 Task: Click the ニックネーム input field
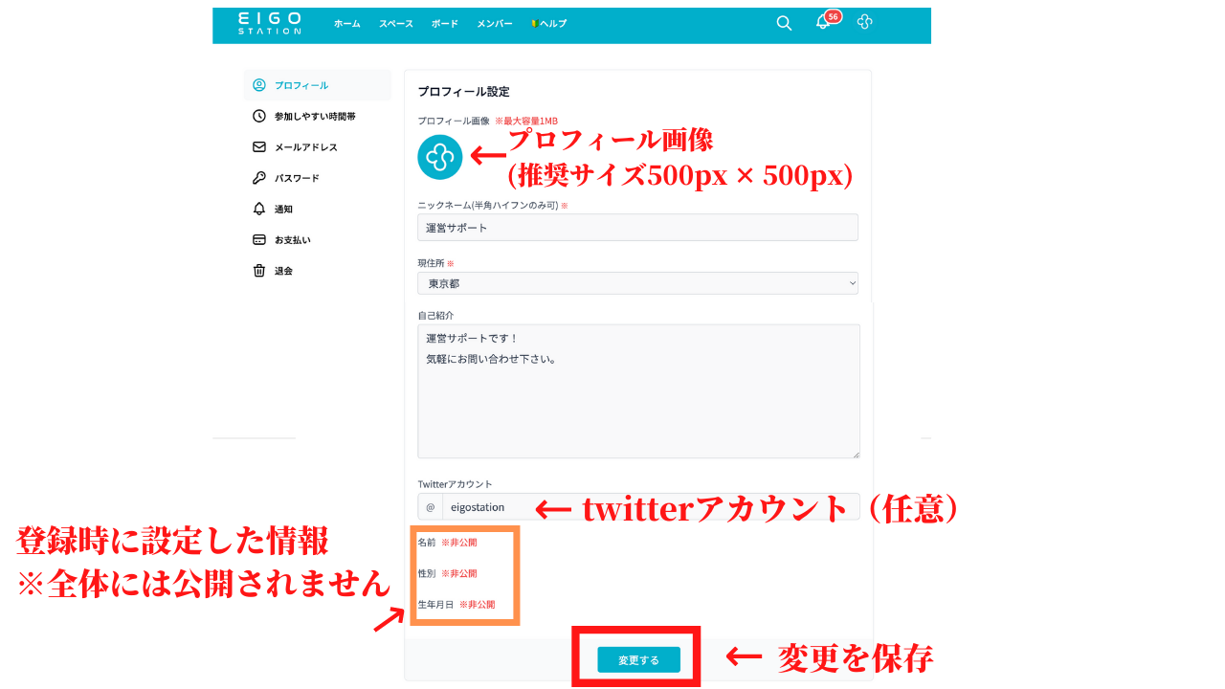pos(637,228)
